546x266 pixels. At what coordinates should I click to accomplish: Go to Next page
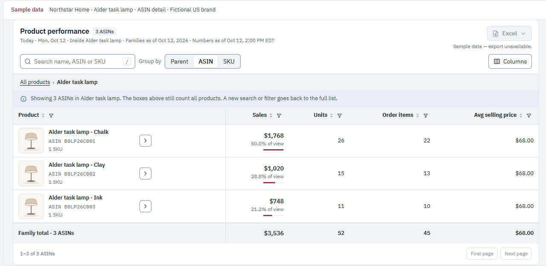[x=516, y=254]
